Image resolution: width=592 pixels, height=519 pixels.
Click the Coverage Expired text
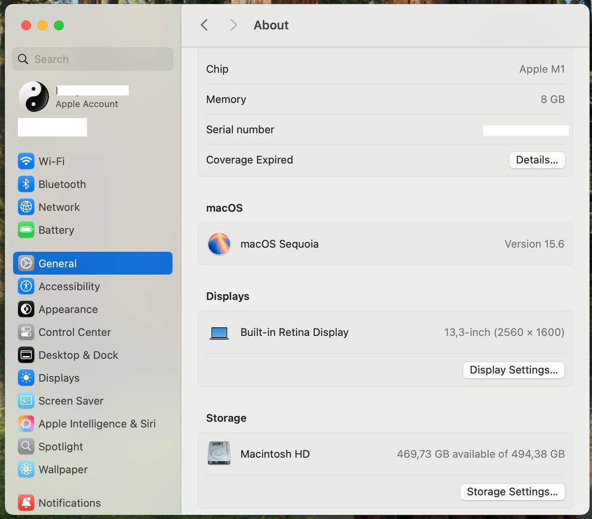point(250,160)
